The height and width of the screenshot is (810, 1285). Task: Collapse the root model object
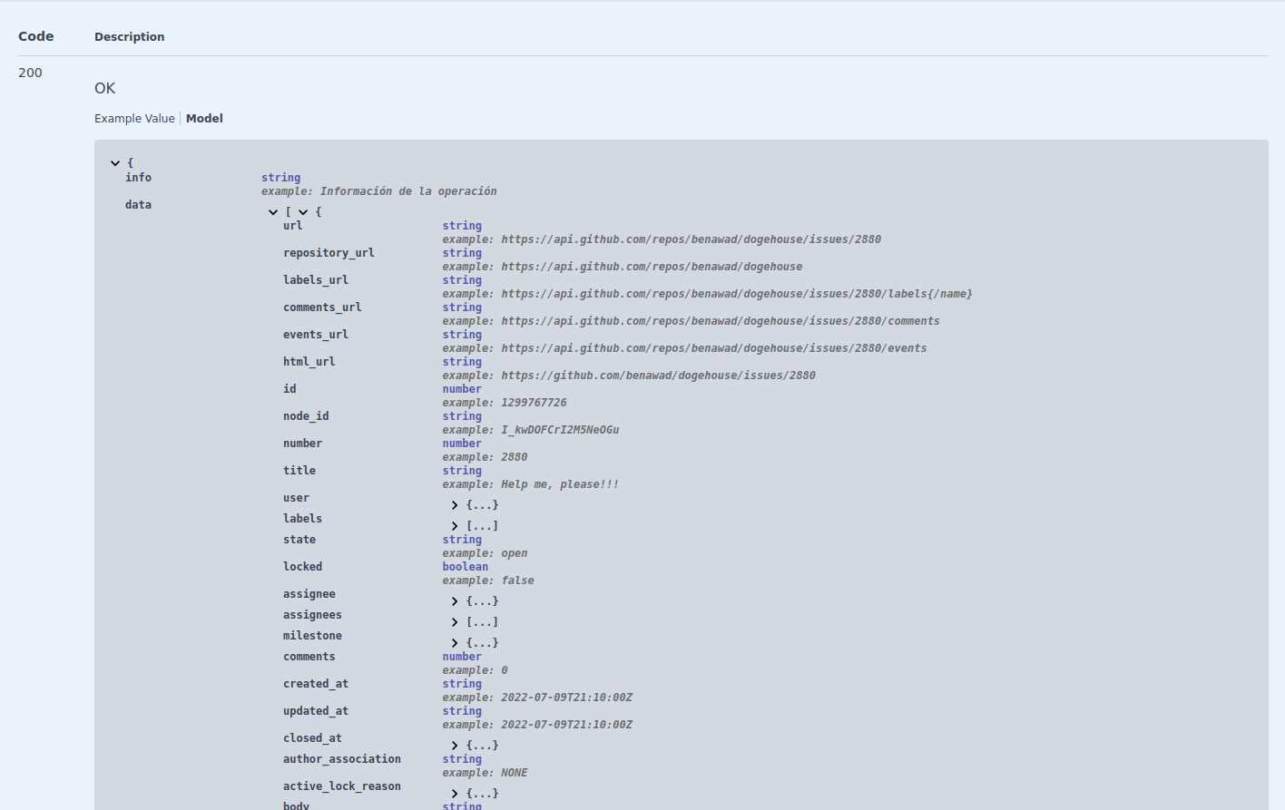click(x=115, y=163)
